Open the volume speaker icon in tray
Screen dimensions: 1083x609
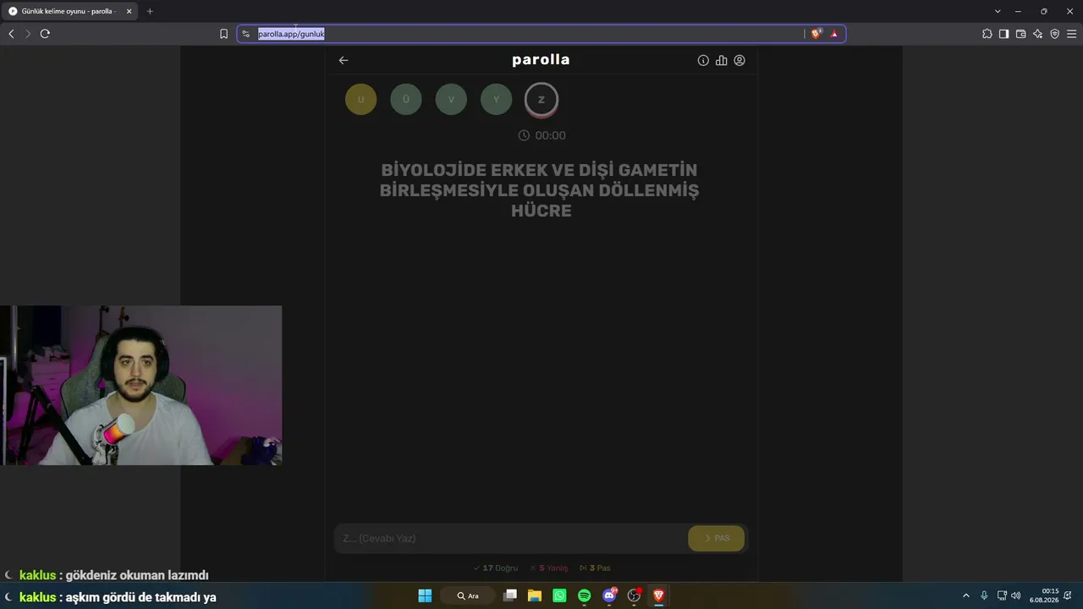click(x=1015, y=595)
